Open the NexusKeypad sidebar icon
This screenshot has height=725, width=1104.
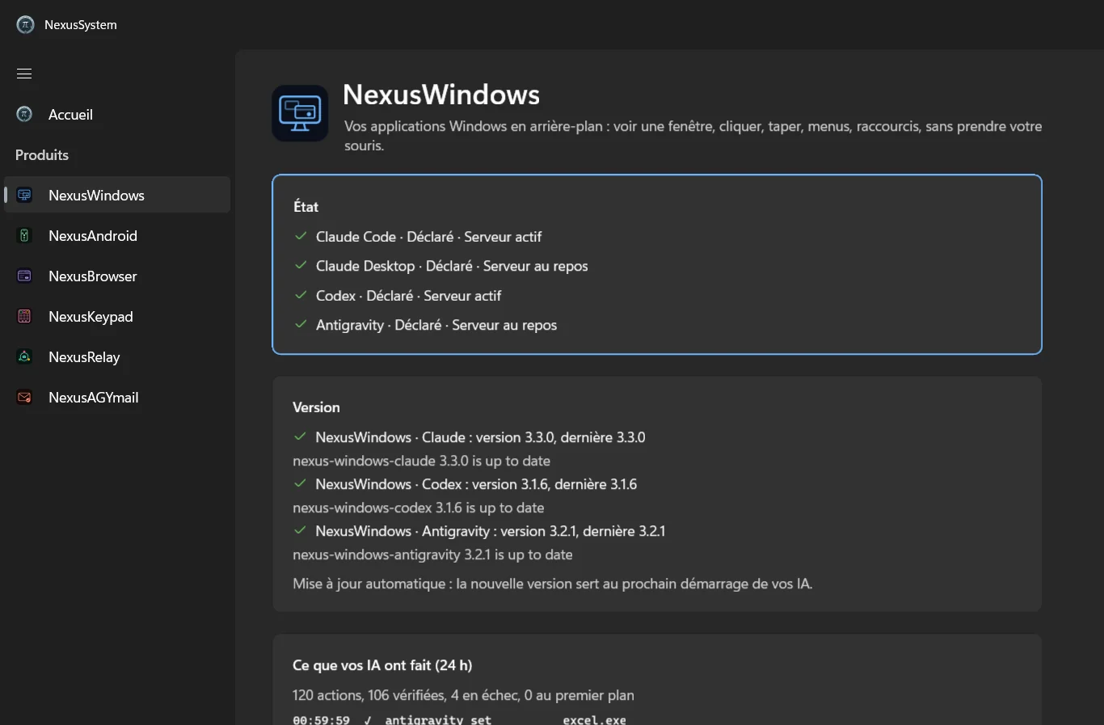[24, 316]
